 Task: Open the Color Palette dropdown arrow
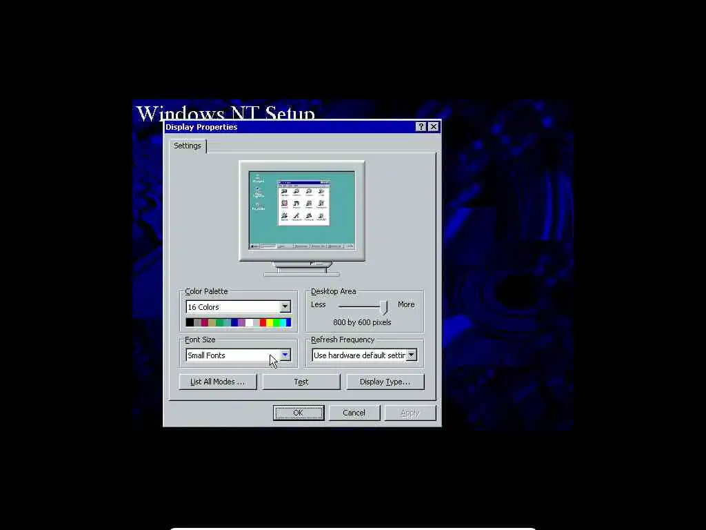285,306
